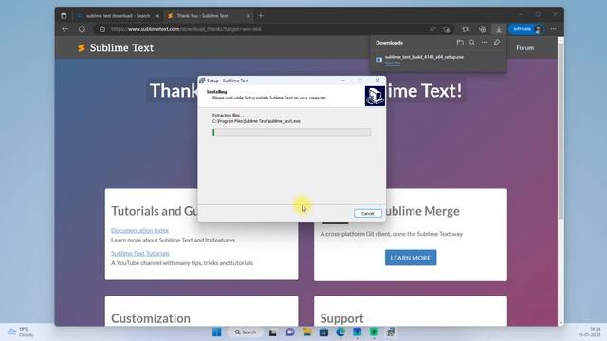Open the tab actions menu icon
Image resolution: width=607 pixels, height=341 pixels.
pos(64,16)
